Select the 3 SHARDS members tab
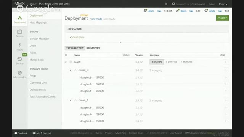The width and height of the screenshot is (244, 137). (x=157, y=62)
